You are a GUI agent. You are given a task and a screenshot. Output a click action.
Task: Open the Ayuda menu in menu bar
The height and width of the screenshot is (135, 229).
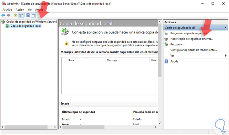pyautogui.click(x=39, y=10)
